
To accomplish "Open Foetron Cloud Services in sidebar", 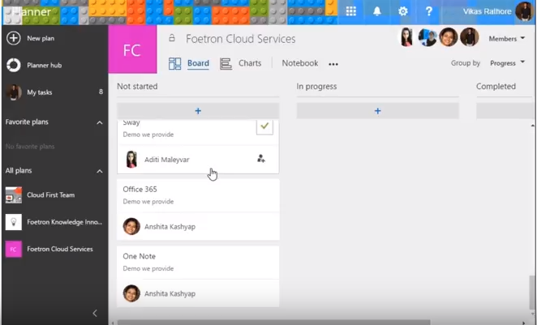I will tap(60, 249).
